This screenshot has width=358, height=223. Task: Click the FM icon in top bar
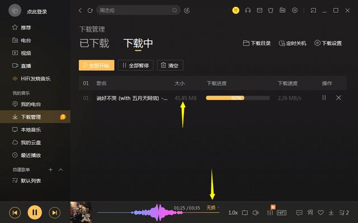(x=282, y=10)
